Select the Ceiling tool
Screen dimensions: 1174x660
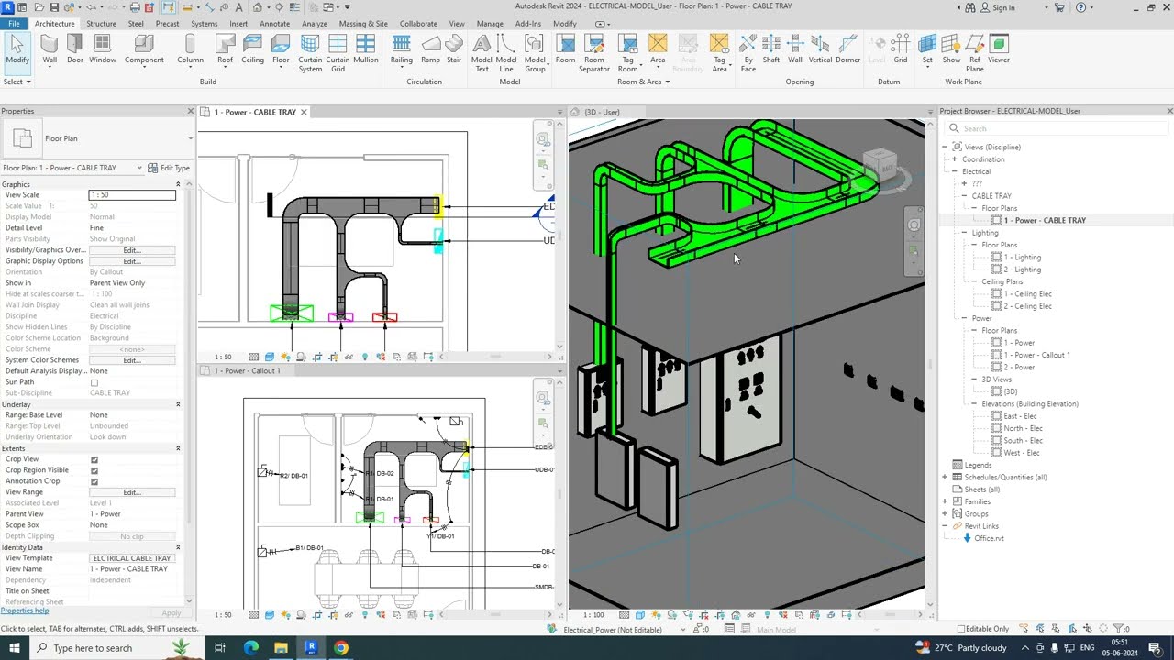(252, 50)
